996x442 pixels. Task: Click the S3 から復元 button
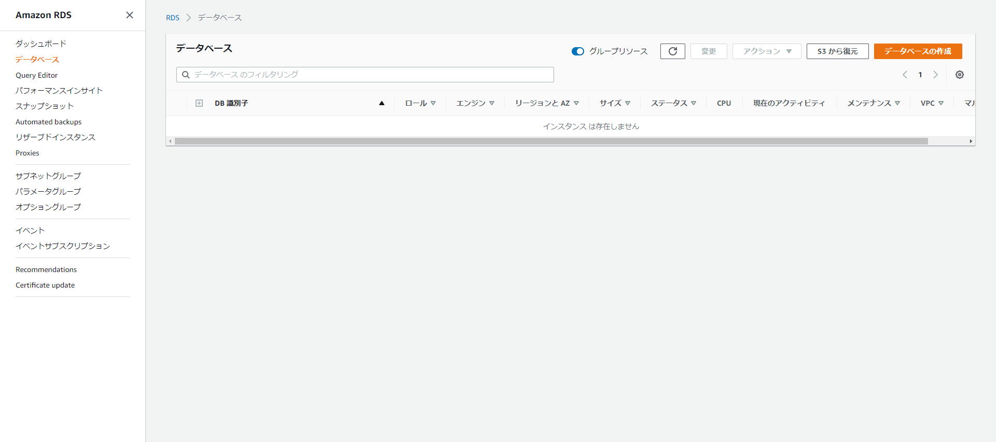pyautogui.click(x=838, y=51)
